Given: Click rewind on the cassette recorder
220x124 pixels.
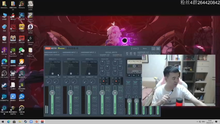Looking at the screenshot, I should tap(129, 75).
